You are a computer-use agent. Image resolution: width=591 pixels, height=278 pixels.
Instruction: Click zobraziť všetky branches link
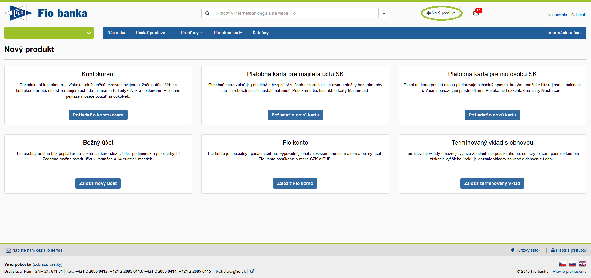pos(47,264)
